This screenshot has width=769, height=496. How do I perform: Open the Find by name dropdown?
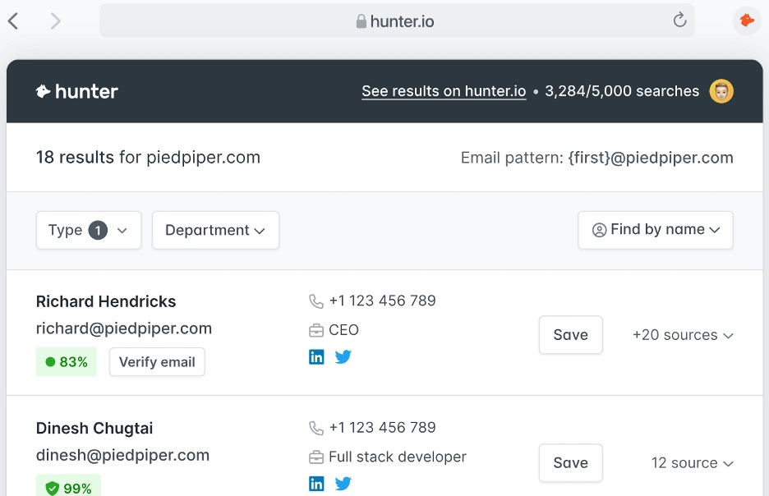655,230
